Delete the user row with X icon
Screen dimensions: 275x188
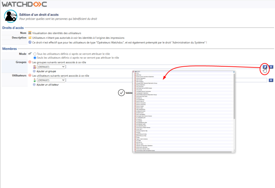pyautogui.click(x=271, y=80)
